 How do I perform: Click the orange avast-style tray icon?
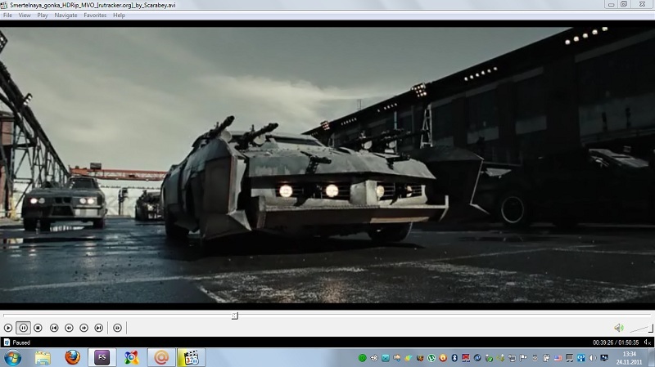pos(443,358)
